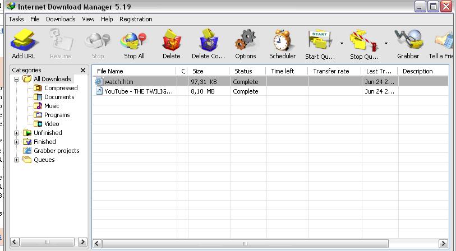Click the Last Try column header
The width and height of the screenshot is (456, 251).
[380, 71]
